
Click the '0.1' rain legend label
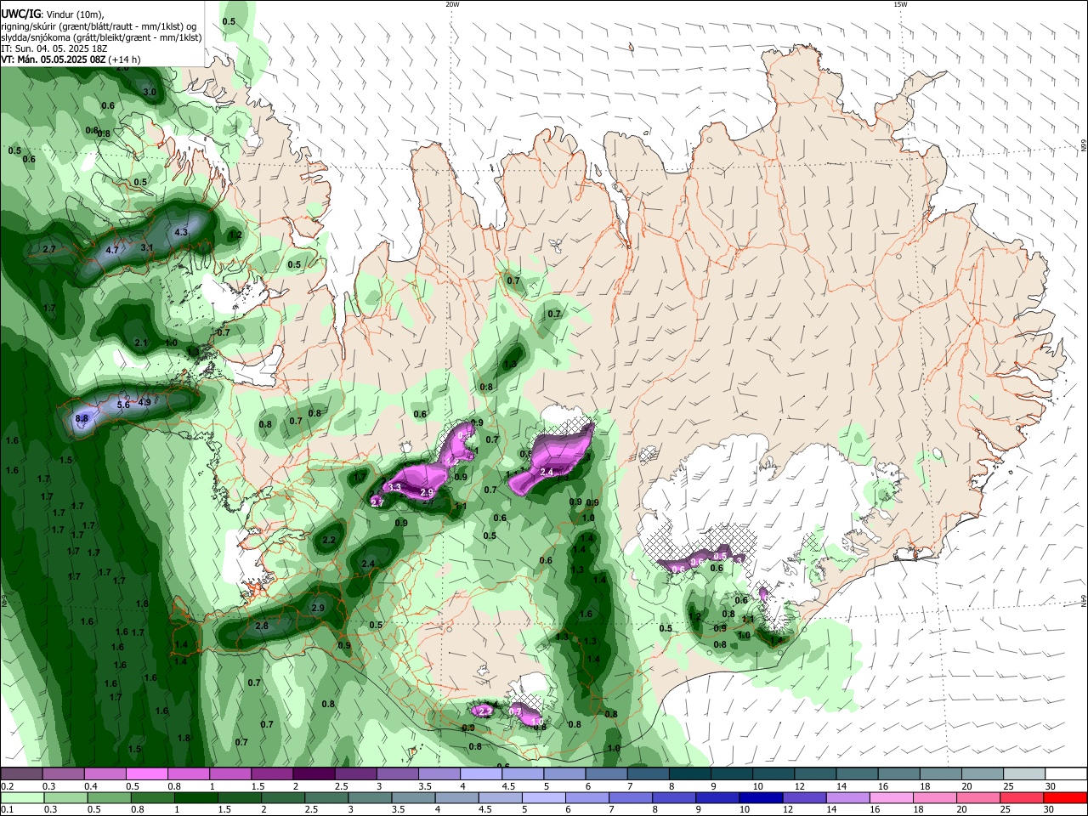click(x=7, y=810)
